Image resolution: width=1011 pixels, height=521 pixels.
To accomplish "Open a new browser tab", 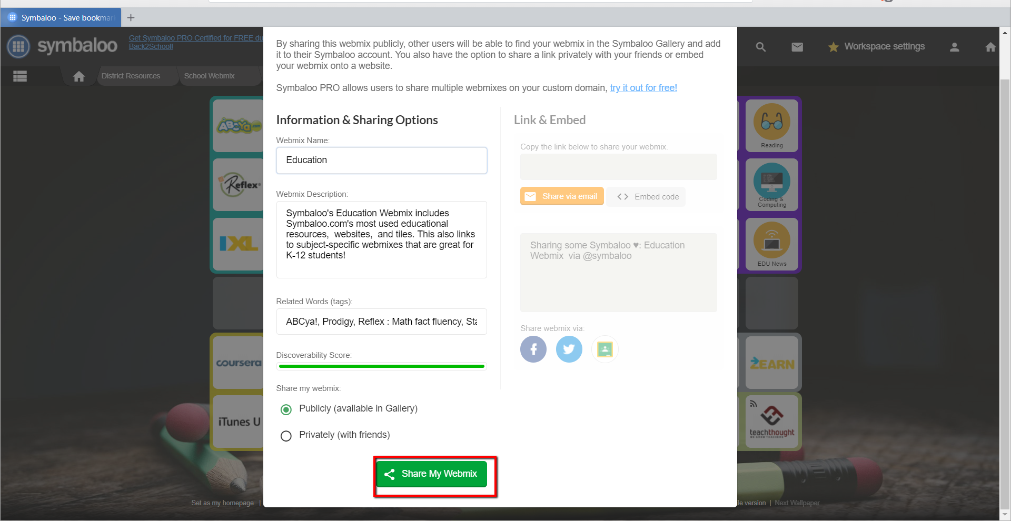I will click(131, 17).
